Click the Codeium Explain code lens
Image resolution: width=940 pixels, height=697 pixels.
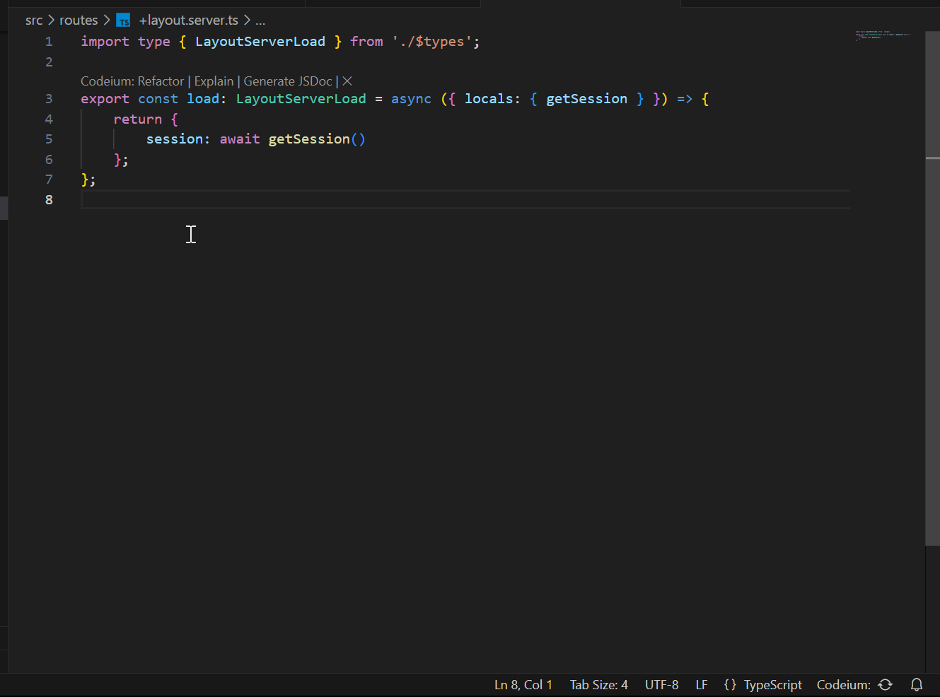coord(214,81)
